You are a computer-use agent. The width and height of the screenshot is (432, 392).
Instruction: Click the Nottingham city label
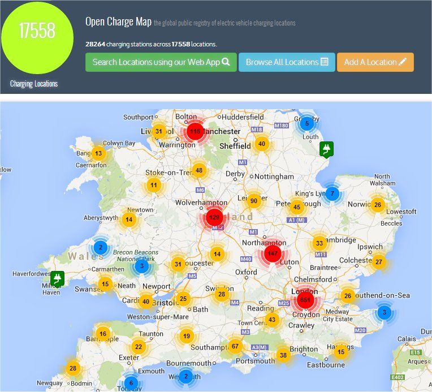point(274,176)
